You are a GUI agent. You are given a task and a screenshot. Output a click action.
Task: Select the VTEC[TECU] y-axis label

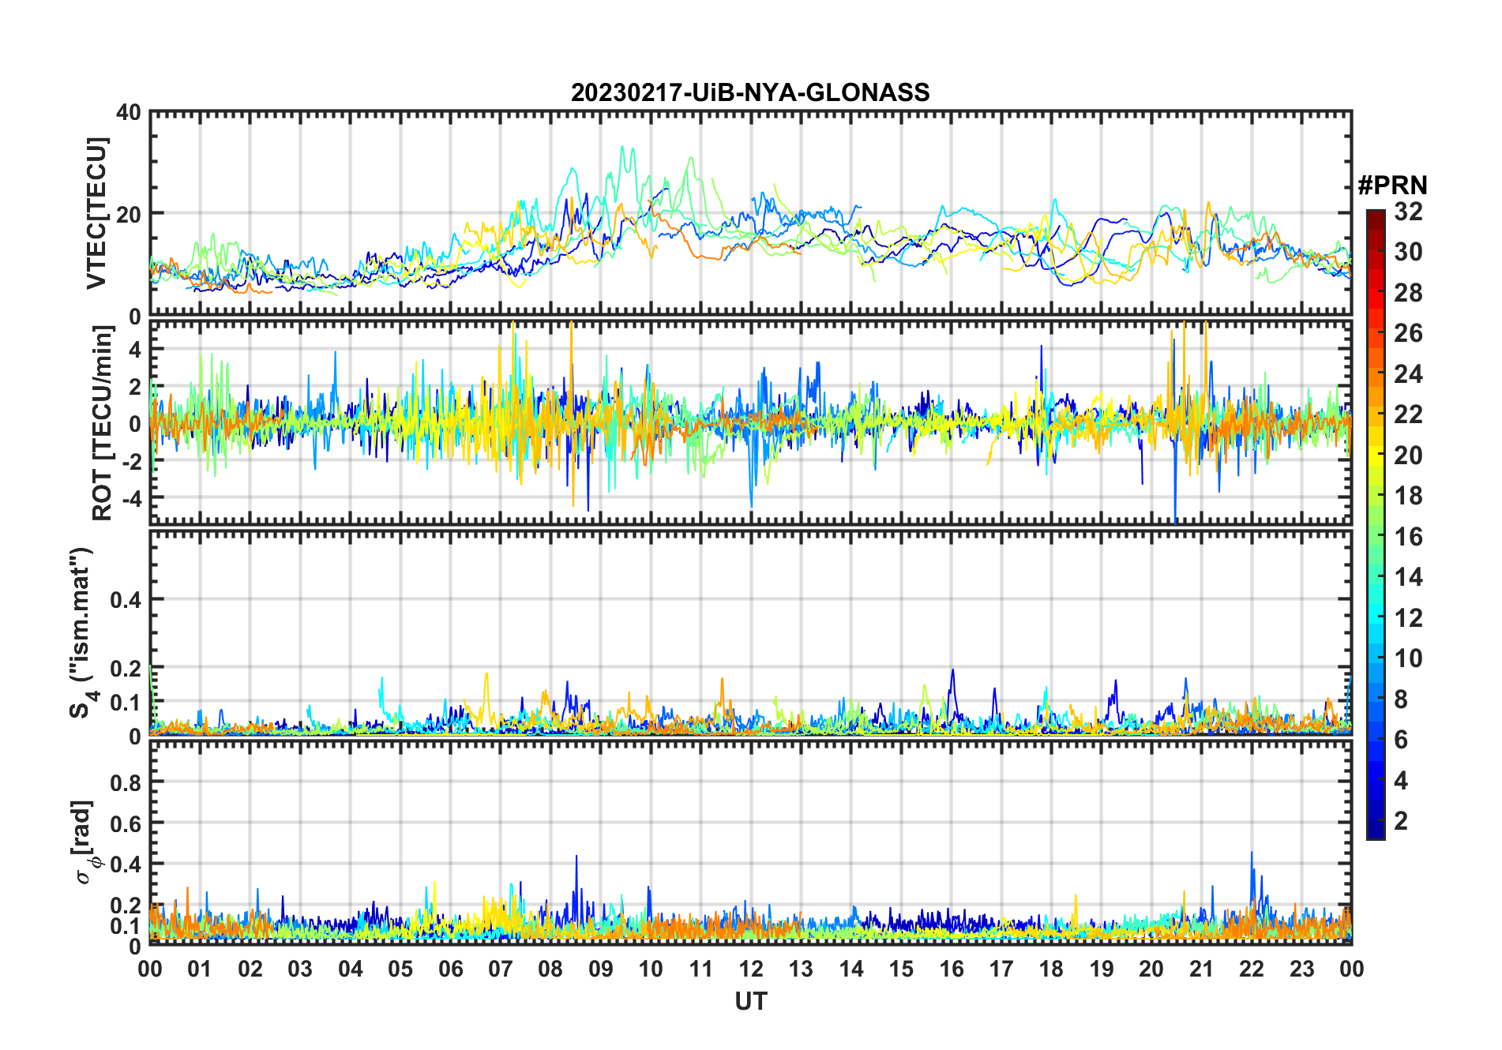point(96,213)
